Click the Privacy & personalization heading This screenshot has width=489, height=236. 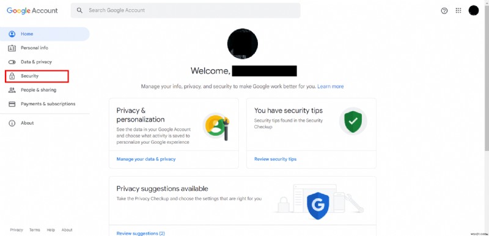click(141, 115)
